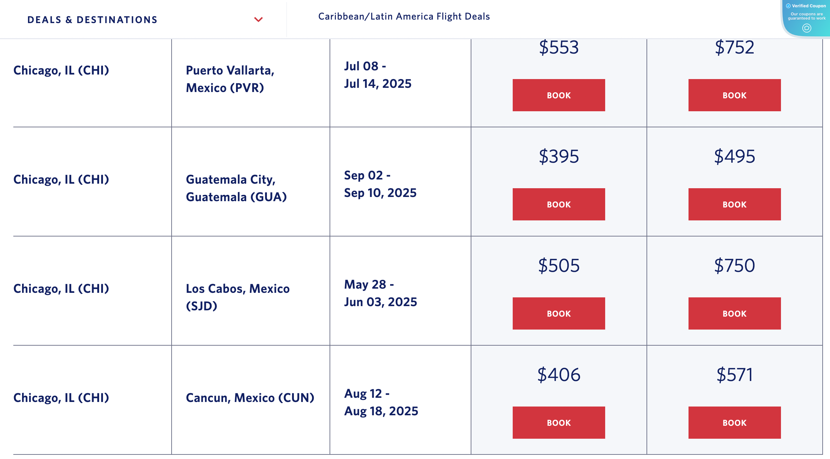Select the Caribbean/Latin America Flight Deals heading
The width and height of the screenshot is (830, 459).
[404, 16]
